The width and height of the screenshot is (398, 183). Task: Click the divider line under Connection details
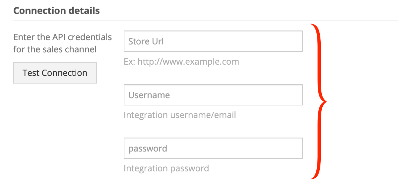tap(206, 20)
